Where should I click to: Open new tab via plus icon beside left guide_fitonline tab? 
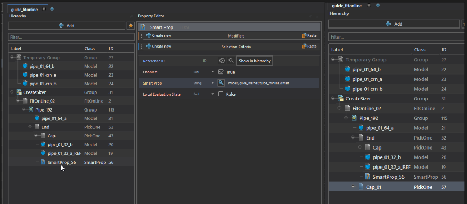[52, 9]
